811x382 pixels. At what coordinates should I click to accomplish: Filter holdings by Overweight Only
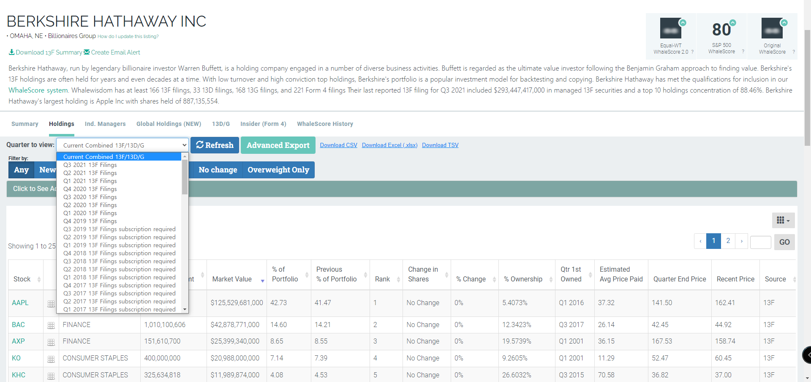point(278,170)
